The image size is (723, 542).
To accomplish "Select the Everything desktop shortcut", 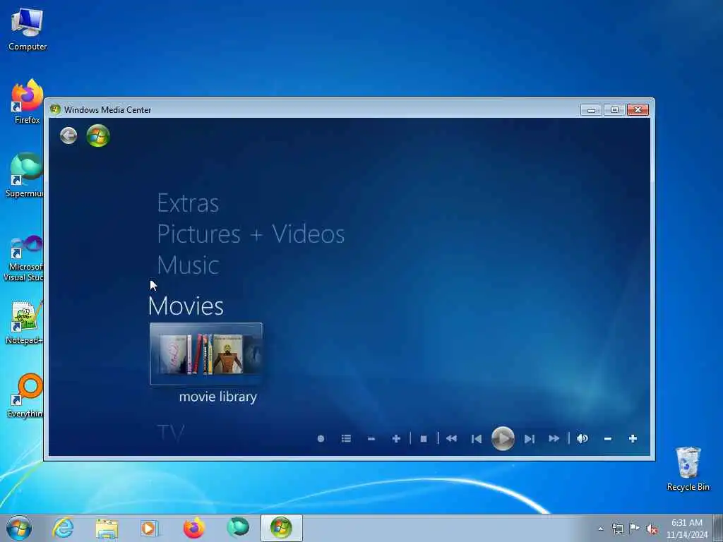I will tap(26, 395).
